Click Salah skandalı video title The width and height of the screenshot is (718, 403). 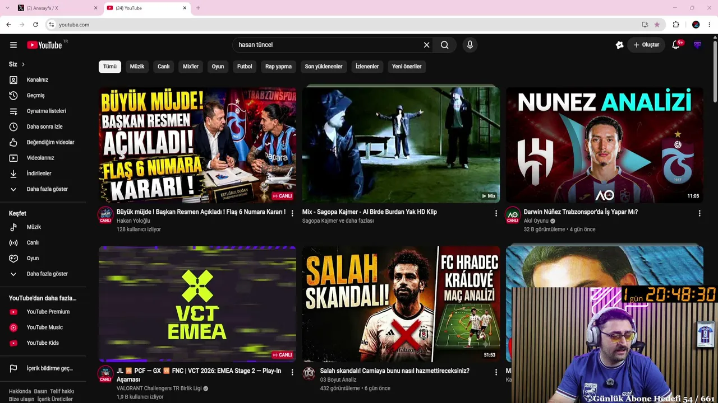pos(395,371)
